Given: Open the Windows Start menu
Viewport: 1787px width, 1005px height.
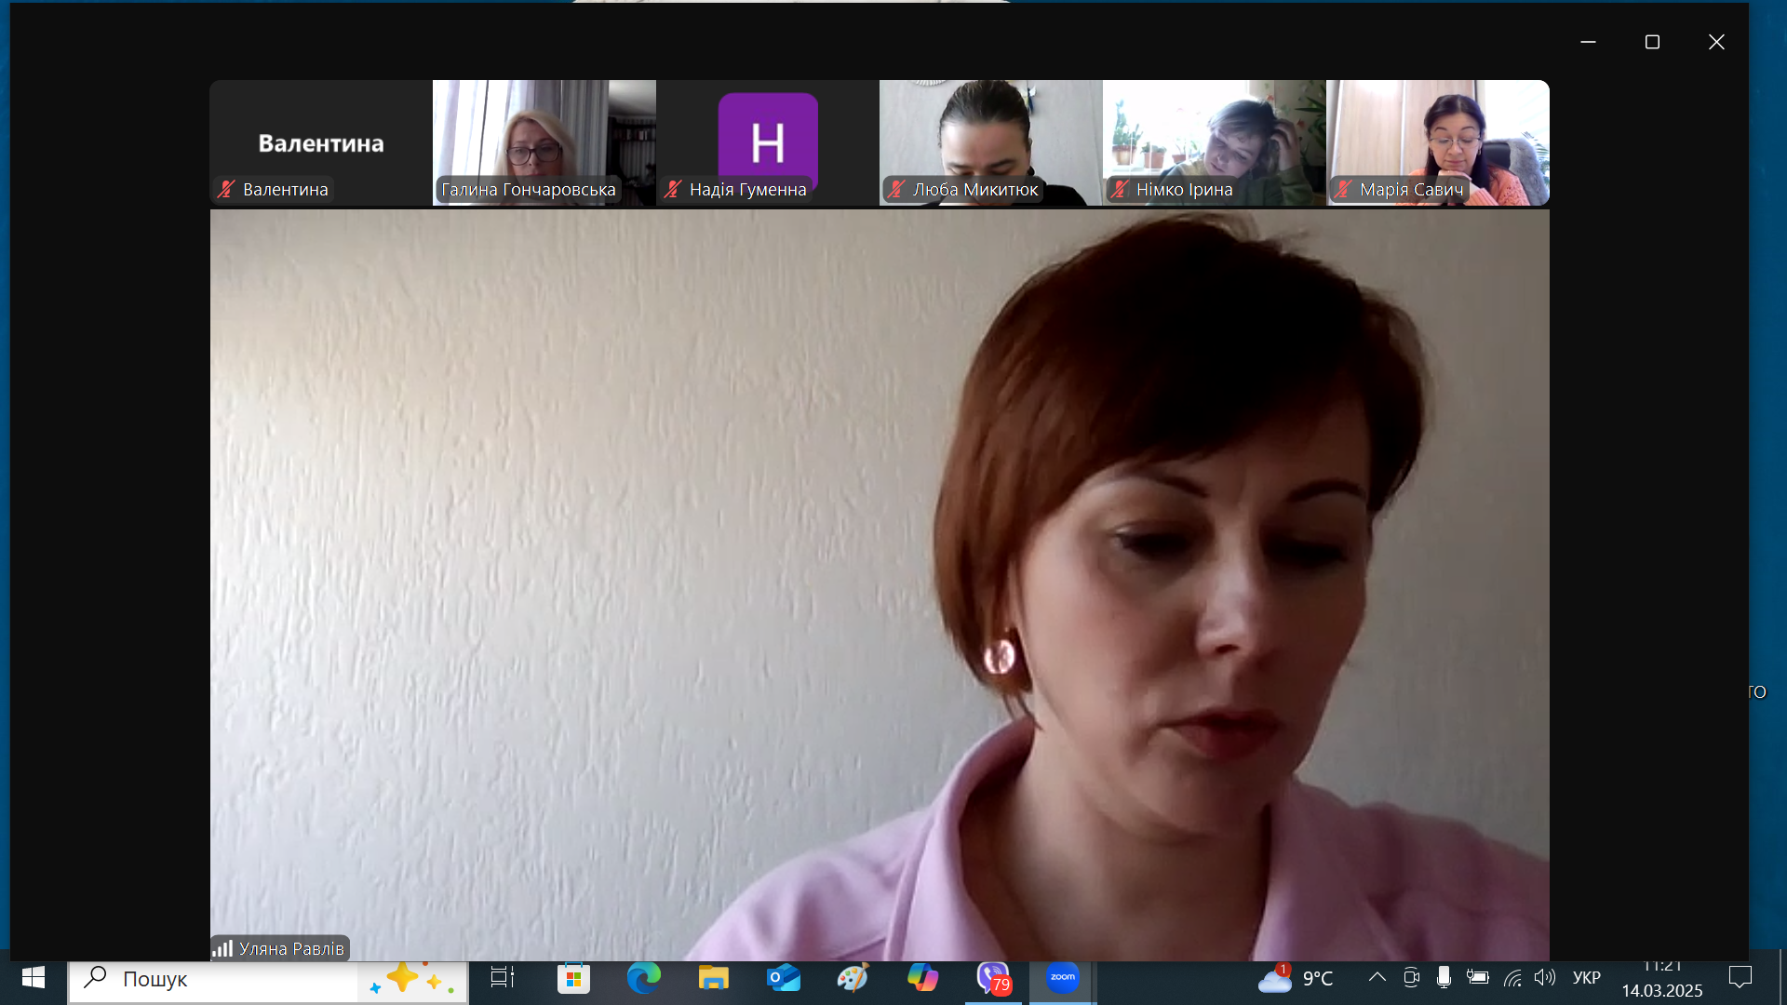Looking at the screenshot, I should [34, 978].
